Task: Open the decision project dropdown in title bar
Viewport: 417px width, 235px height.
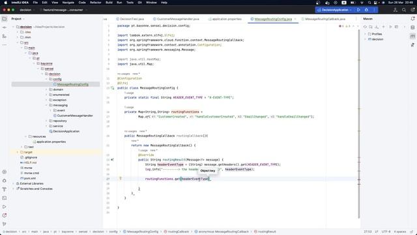Action: coord(27,10)
